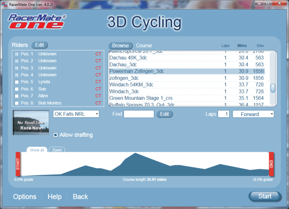Enable the Pos. 5 Lynda rider checkbox
Image resolution: width=289 pixels, height=209 pixels.
(17, 82)
